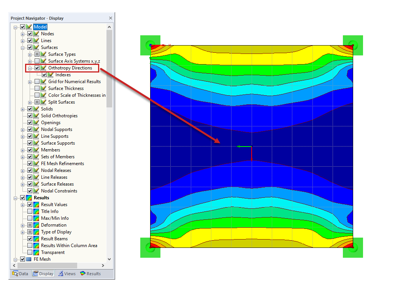398x290 pixels.
Task: Click the display icon next to Orthotropy Directions
Action: click(43, 68)
